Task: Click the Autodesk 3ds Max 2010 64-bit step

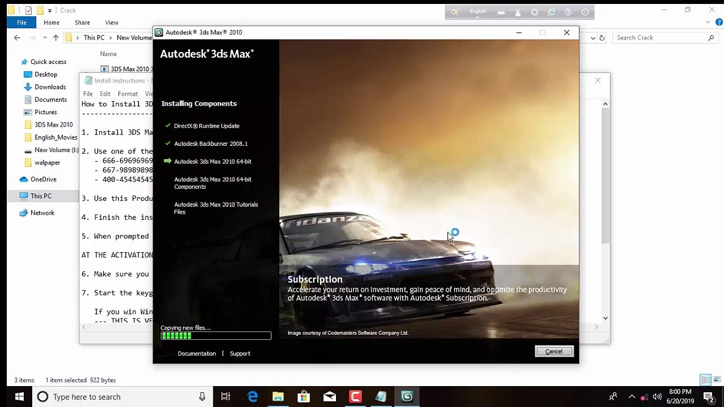Action: pyautogui.click(x=213, y=162)
